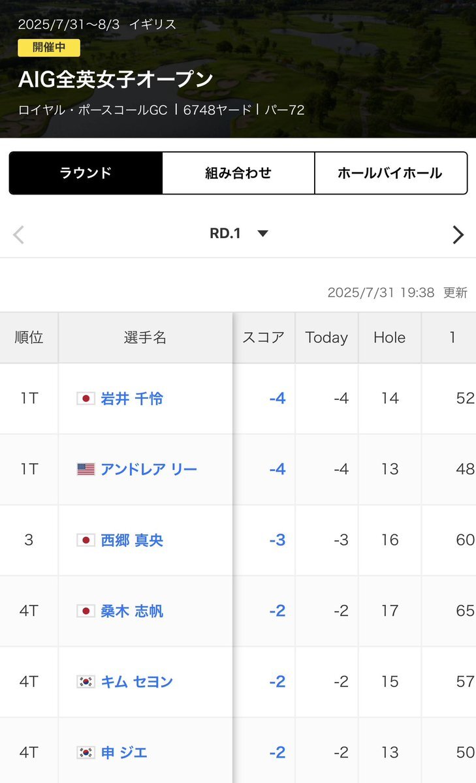Select the ラウンド tab
Viewport: 476px width, 783px height.
point(86,173)
